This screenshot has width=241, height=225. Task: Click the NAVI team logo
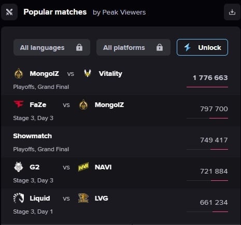(83, 167)
